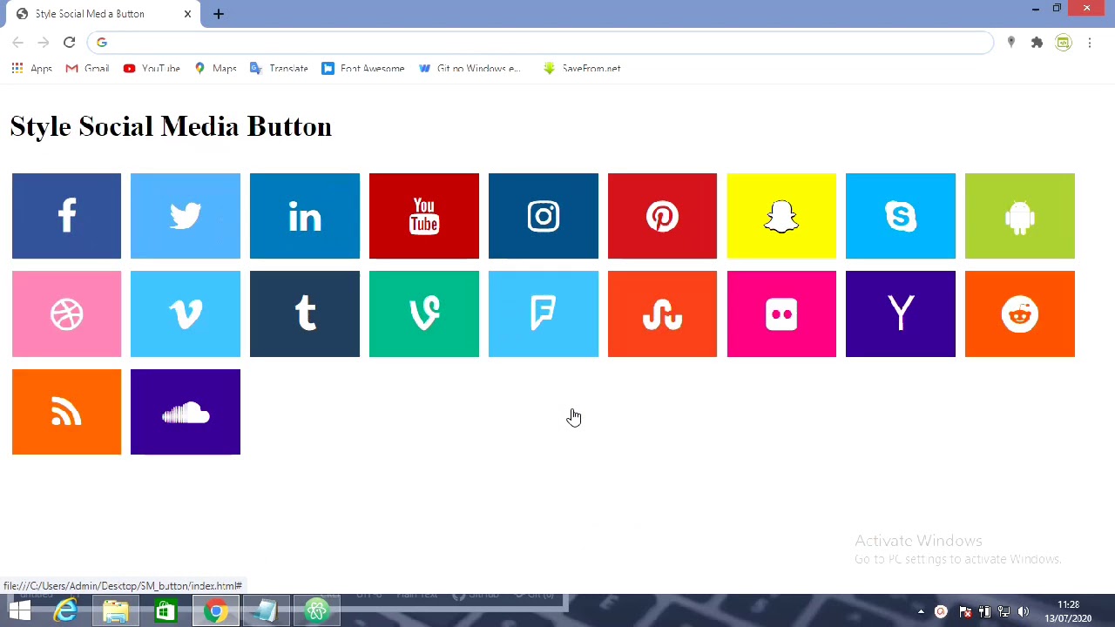Open the Windows Start menu
The height and width of the screenshot is (627, 1115).
[19, 611]
